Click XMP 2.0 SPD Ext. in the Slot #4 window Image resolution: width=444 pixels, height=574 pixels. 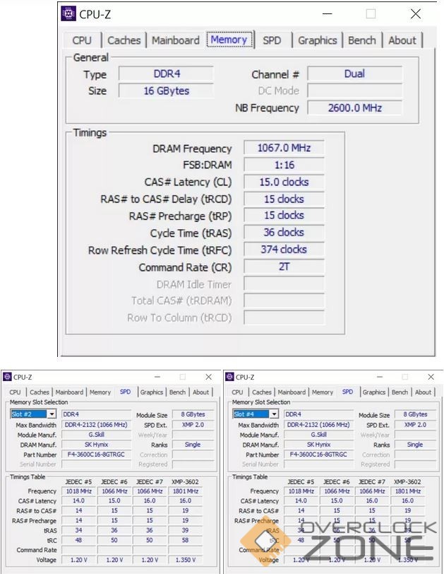[x=415, y=425]
